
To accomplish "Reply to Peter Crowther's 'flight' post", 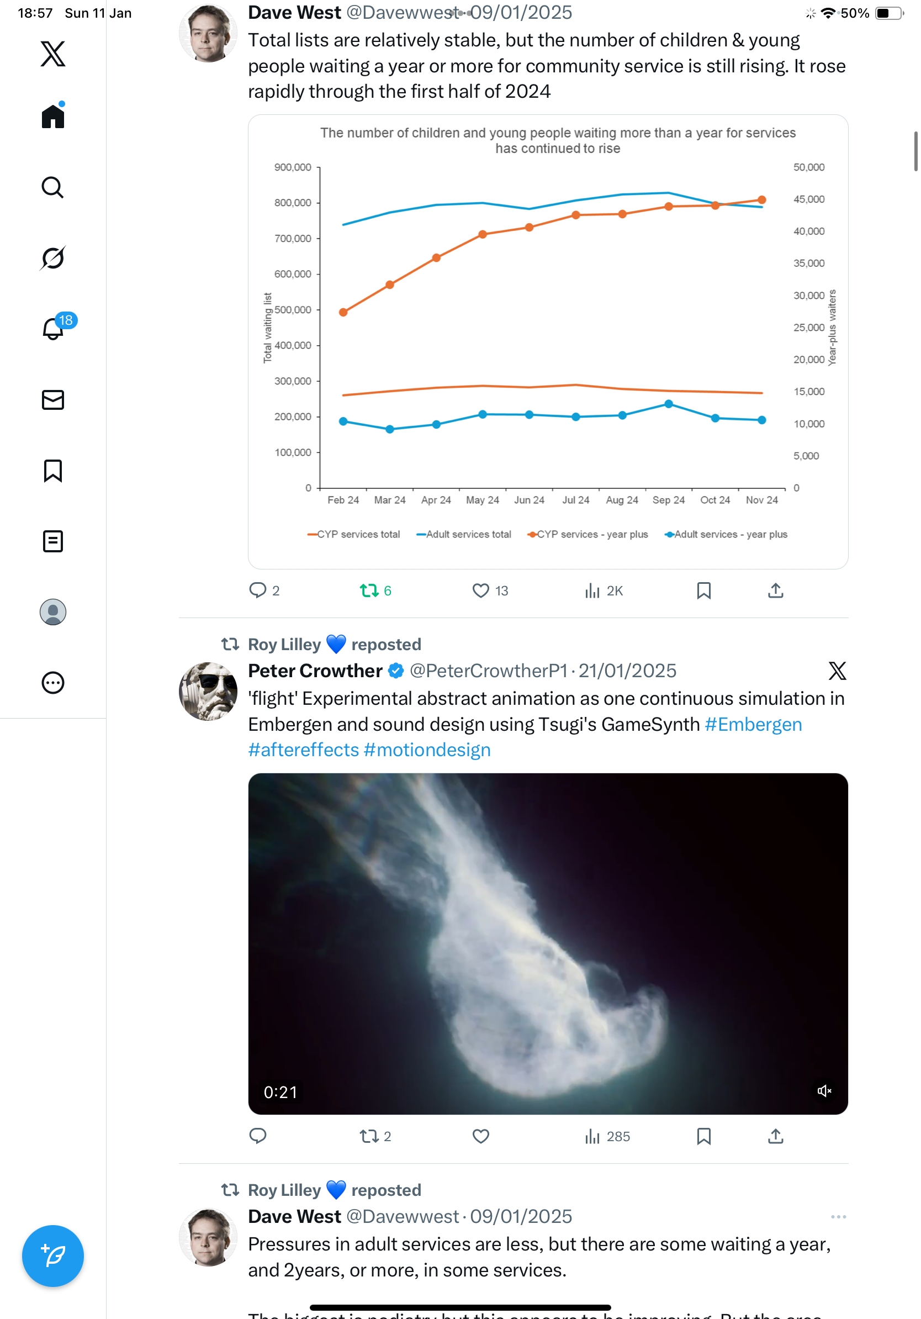I will (x=258, y=1136).
